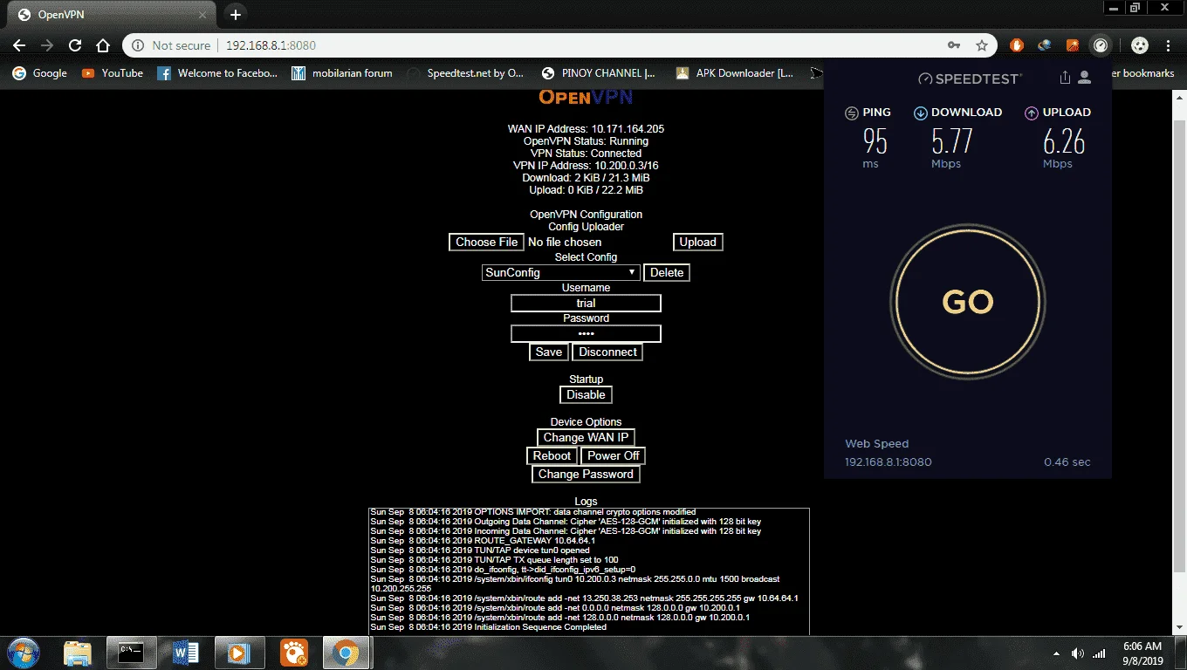Open a new browser tab
The height and width of the screenshot is (670, 1187).
pyautogui.click(x=235, y=15)
